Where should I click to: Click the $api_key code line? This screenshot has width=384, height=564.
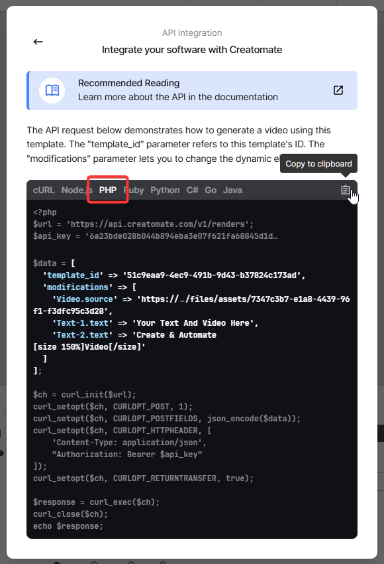tap(155, 236)
